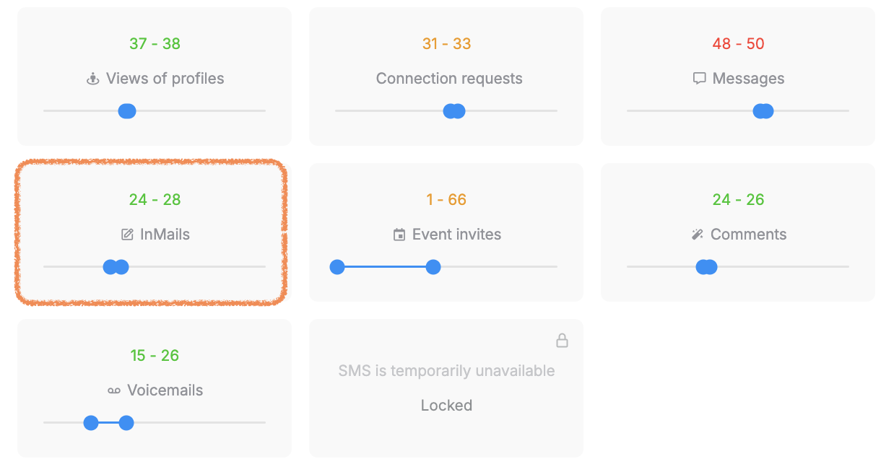Click the Messages speech bubble icon
The height and width of the screenshot is (472, 894).
coord(699,79)
